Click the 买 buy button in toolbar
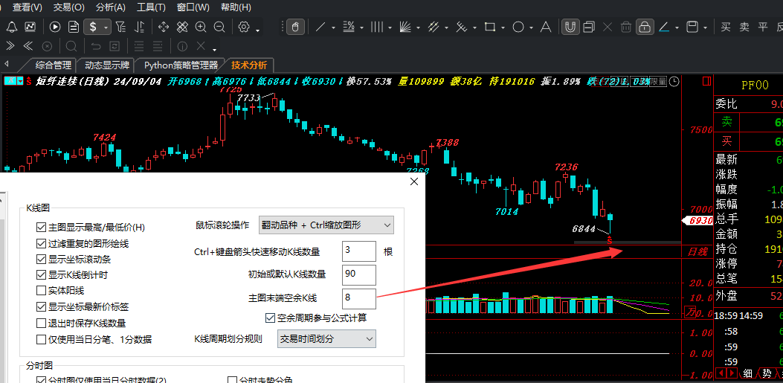Screen dimensions: 783x383 point(726,27)
